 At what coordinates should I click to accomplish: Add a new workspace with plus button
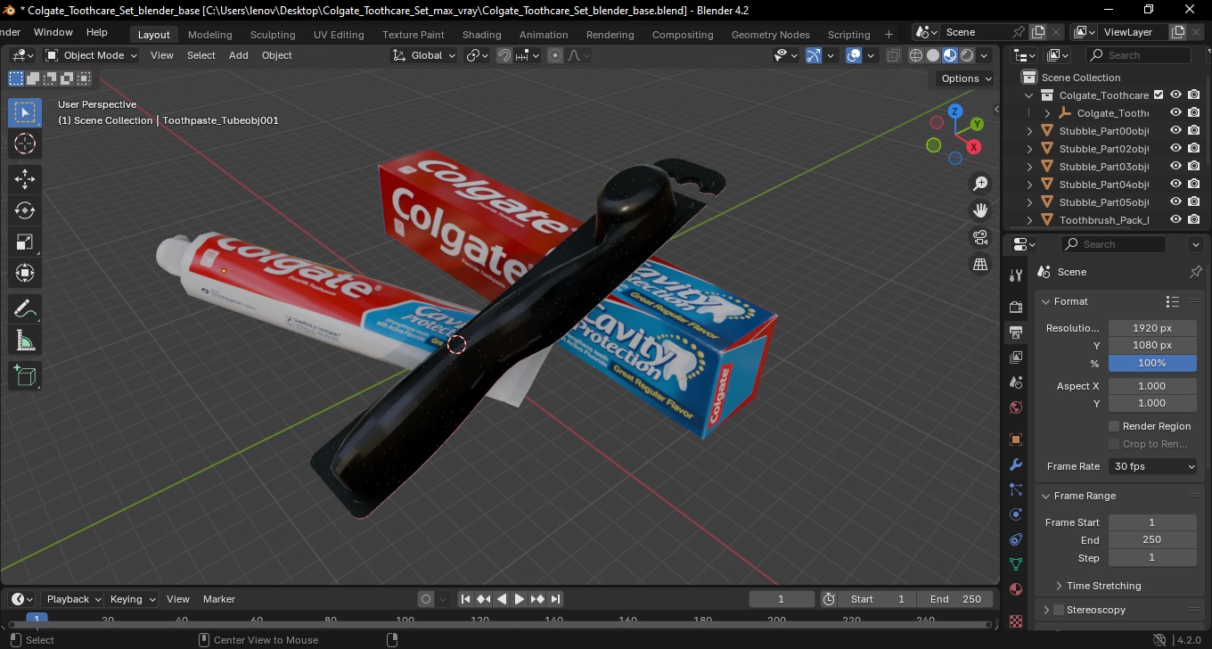tap(889, 35)
